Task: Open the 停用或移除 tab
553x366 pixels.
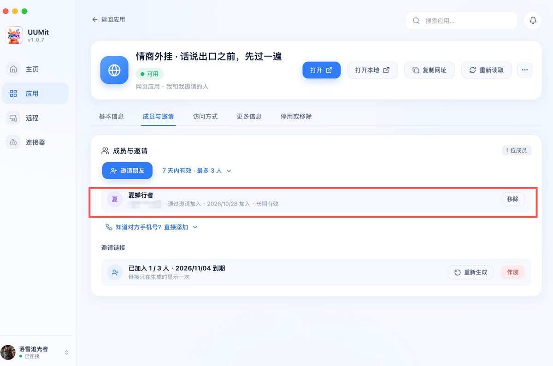Action: coord(296,117)
